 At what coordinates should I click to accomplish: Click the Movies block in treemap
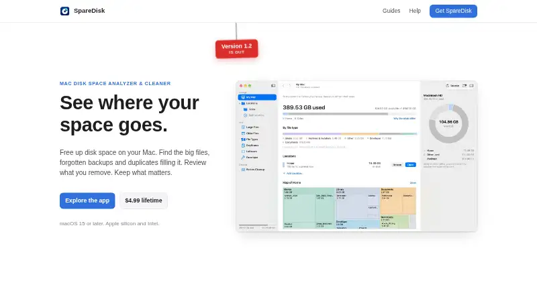(x=309, y=208)
